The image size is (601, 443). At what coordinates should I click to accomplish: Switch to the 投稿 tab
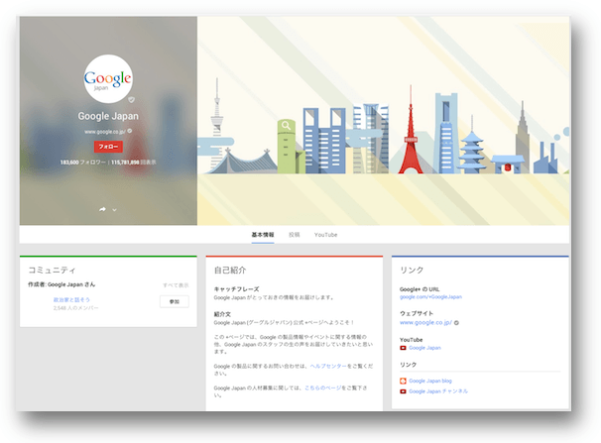coord(295,235)
